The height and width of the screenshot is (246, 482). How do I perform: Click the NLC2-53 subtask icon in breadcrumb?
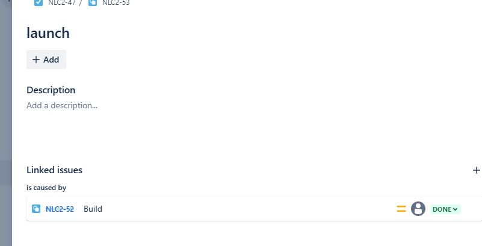pyautogui.click(x=93, y=3)
